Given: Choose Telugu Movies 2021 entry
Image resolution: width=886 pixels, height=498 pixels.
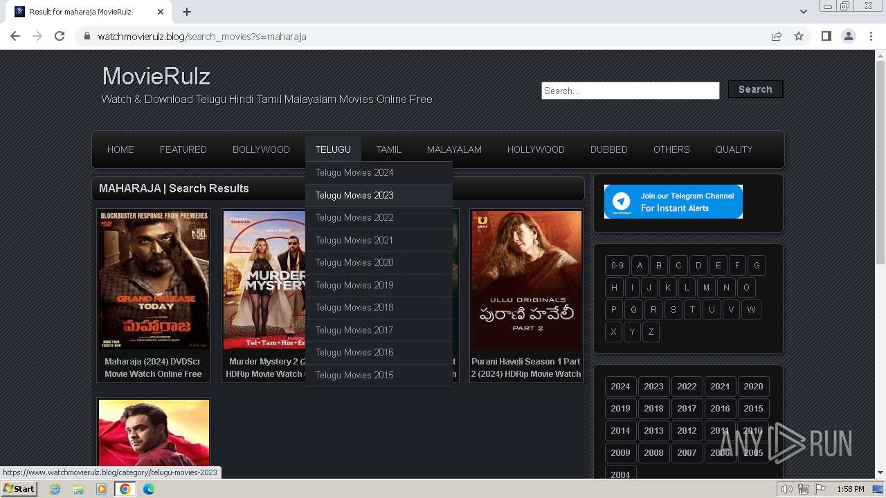Looking at the screenshot, I should pyautogui.click(x=379, y=240).
